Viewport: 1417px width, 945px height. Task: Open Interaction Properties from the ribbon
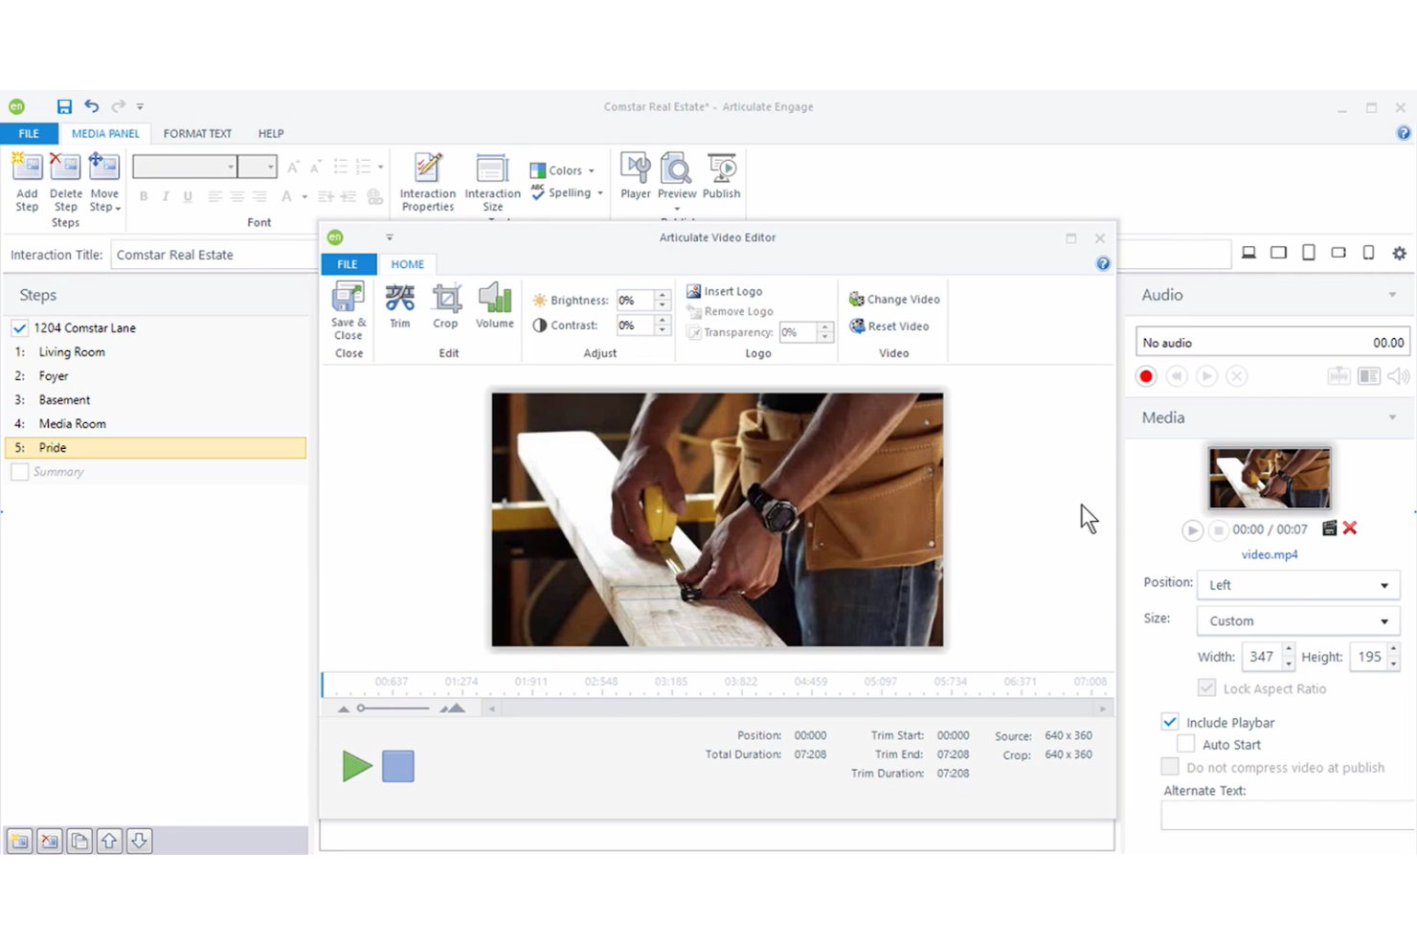coord(427,181)
